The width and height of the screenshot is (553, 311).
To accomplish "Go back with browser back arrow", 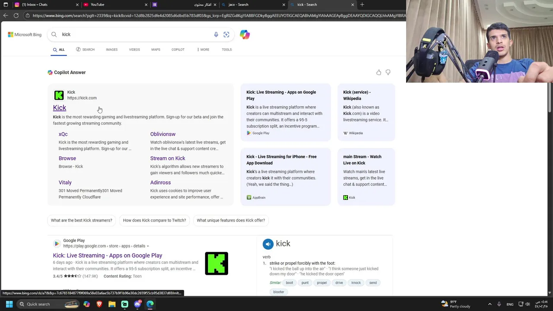I will (6, 16).
